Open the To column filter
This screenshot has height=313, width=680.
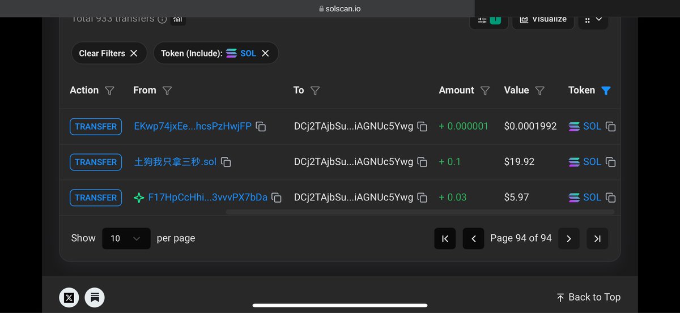(x=316, y=91)
